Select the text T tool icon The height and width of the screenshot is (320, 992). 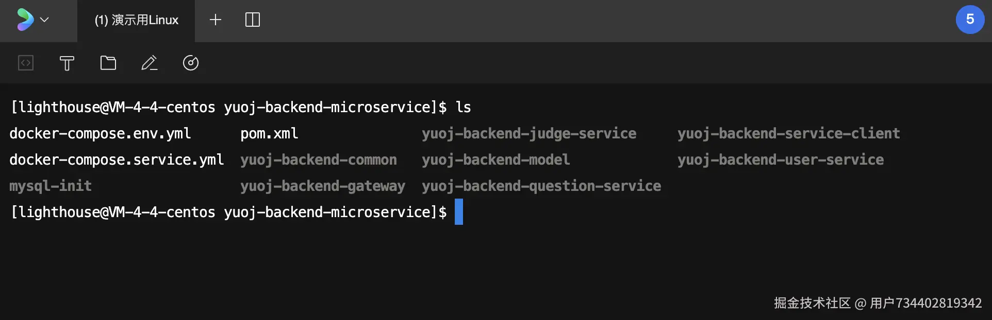[x=67, y=63]
